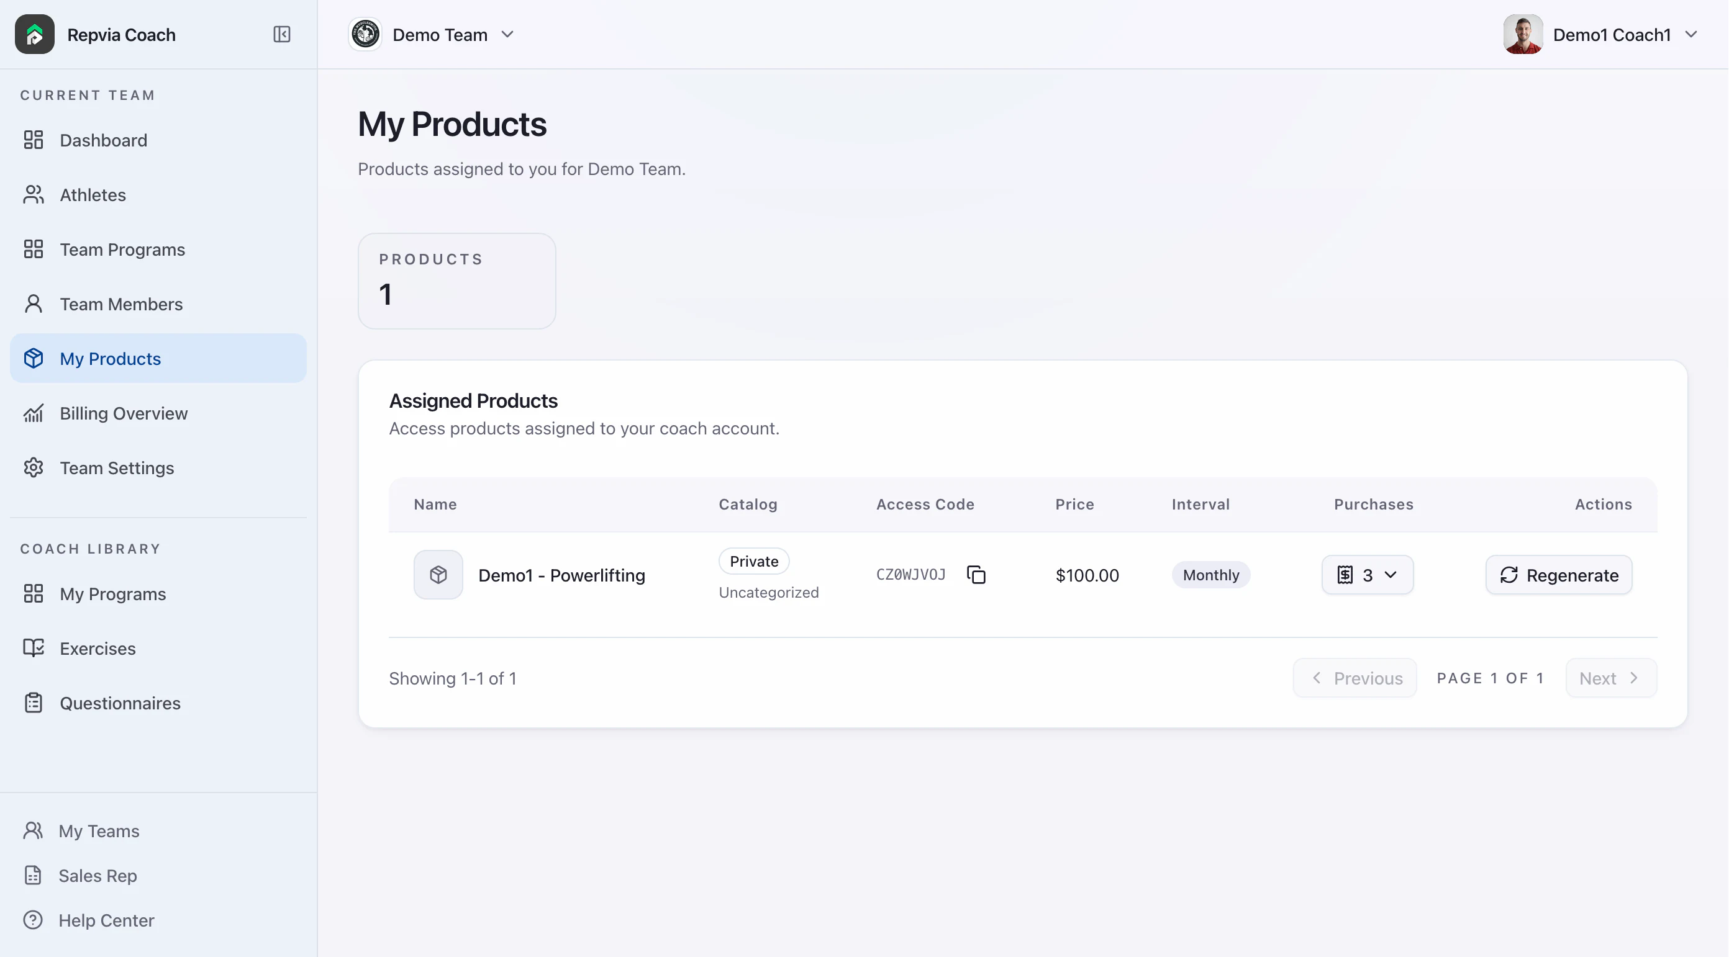
Task: Open the Athletes page
Action: tap(158, 194)
